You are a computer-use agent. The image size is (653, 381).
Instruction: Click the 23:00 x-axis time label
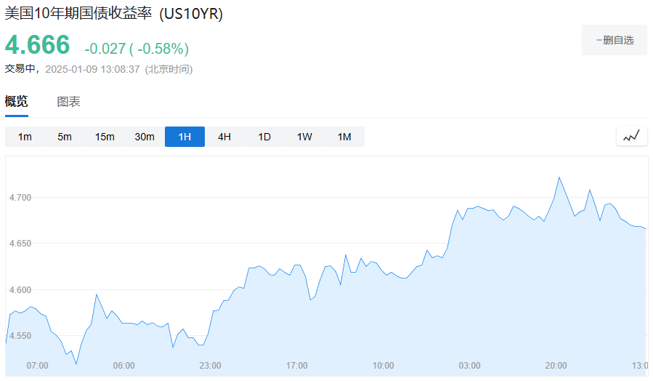(210, 365)
